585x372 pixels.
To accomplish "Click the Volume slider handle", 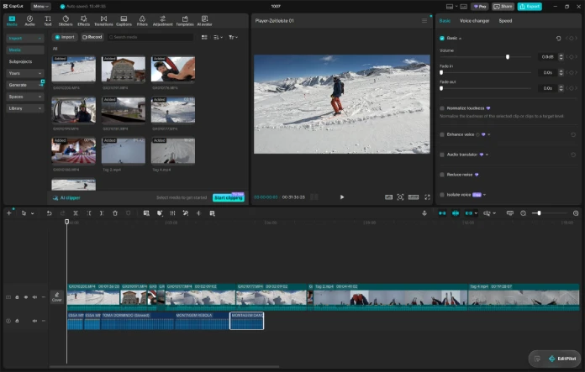I will coord(508,57).
